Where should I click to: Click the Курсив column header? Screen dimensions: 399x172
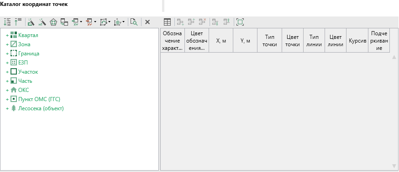click(x=357, y=41)
